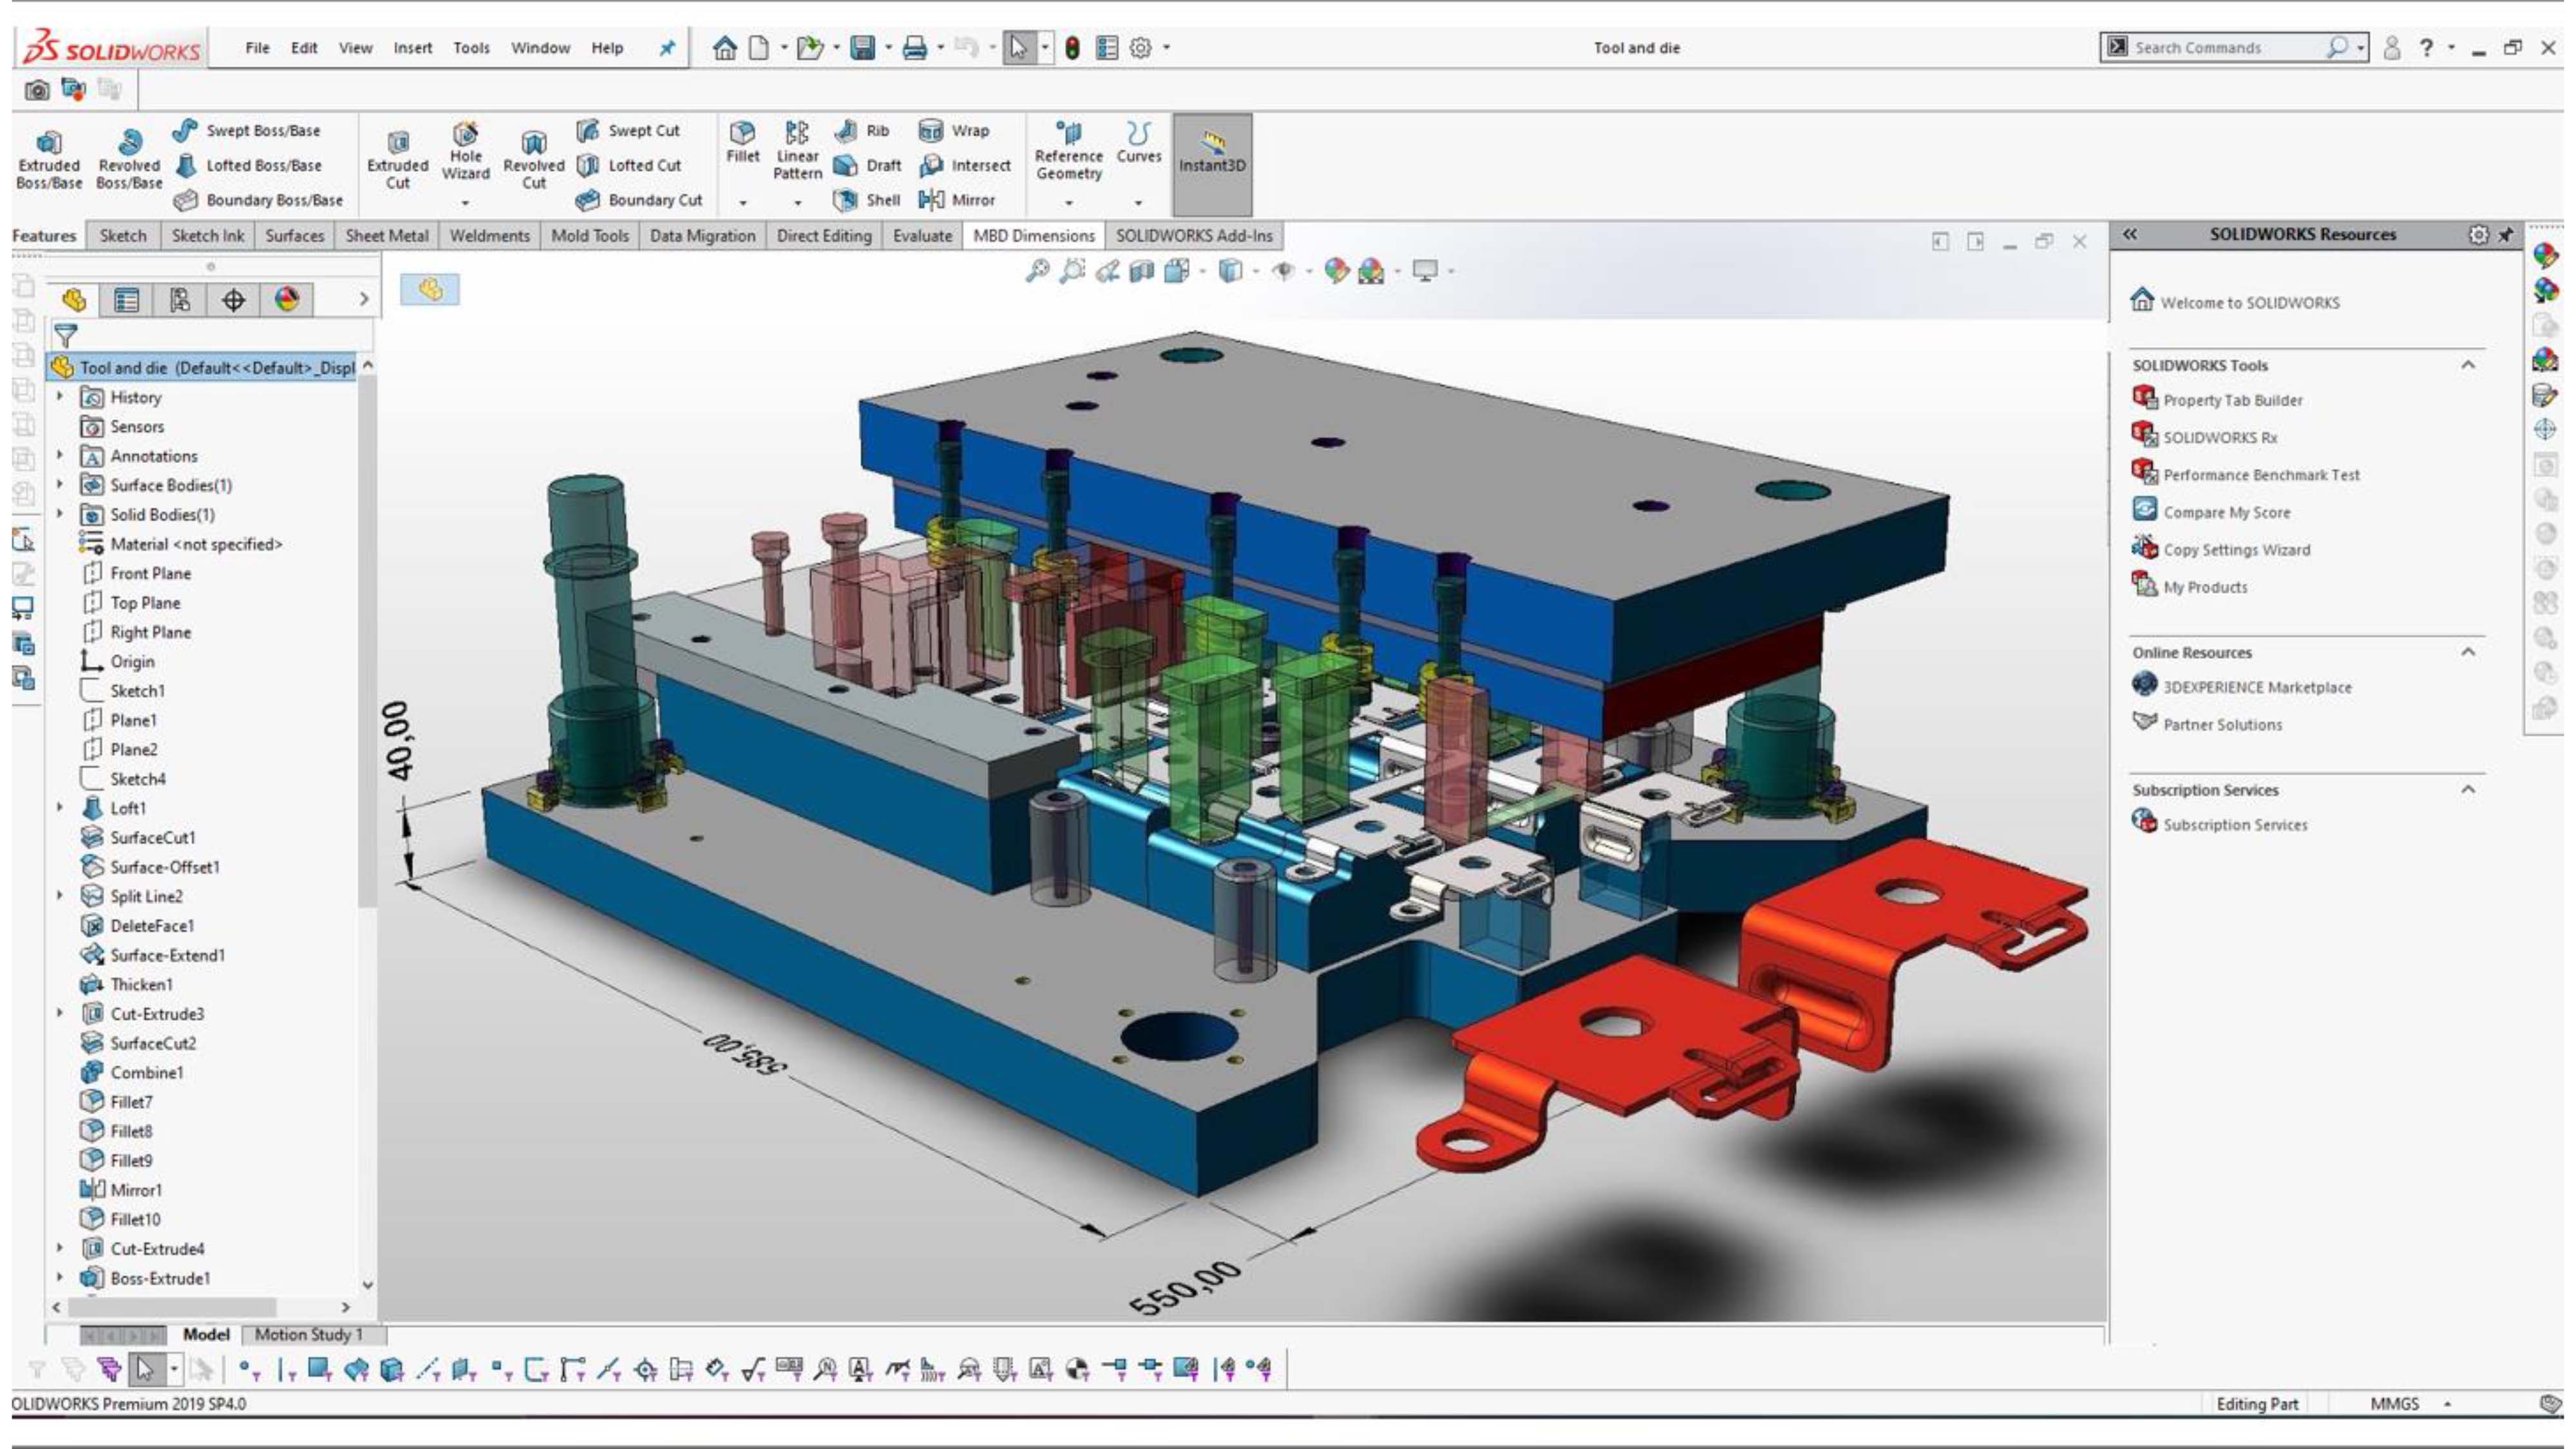
Task: Choose the Lofted Boss/Base command
Action: point(249,165)
